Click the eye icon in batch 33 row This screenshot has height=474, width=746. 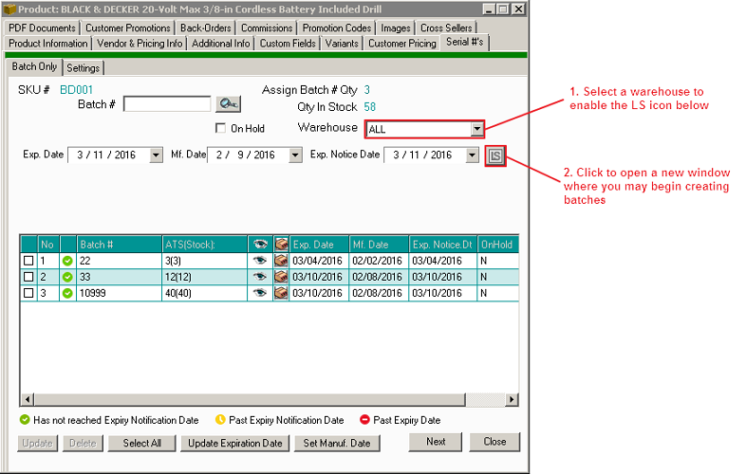pos(259,277)
